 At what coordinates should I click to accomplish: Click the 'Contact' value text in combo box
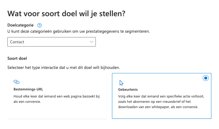pyautogui.click(x=17, y=42)
